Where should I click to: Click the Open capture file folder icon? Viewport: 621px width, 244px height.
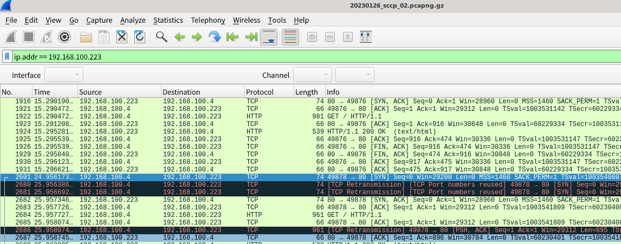coord(86,37)
